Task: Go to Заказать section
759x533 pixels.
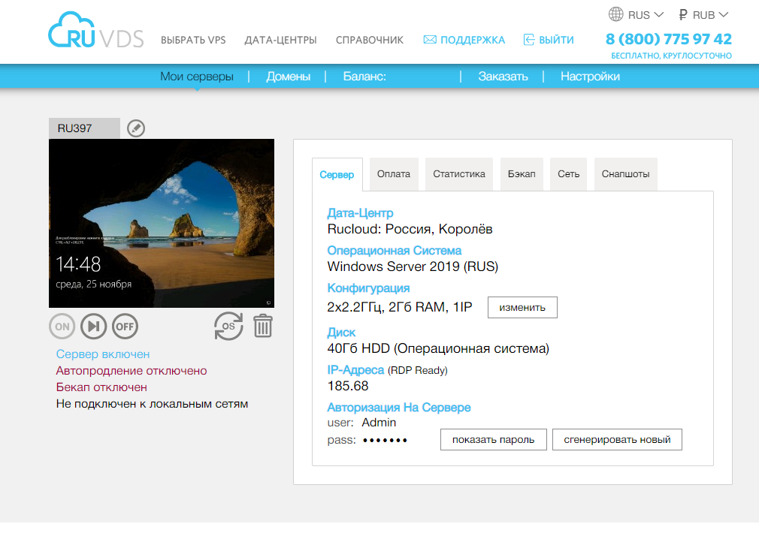Action: pyautogui.click(x=503, y=77)
